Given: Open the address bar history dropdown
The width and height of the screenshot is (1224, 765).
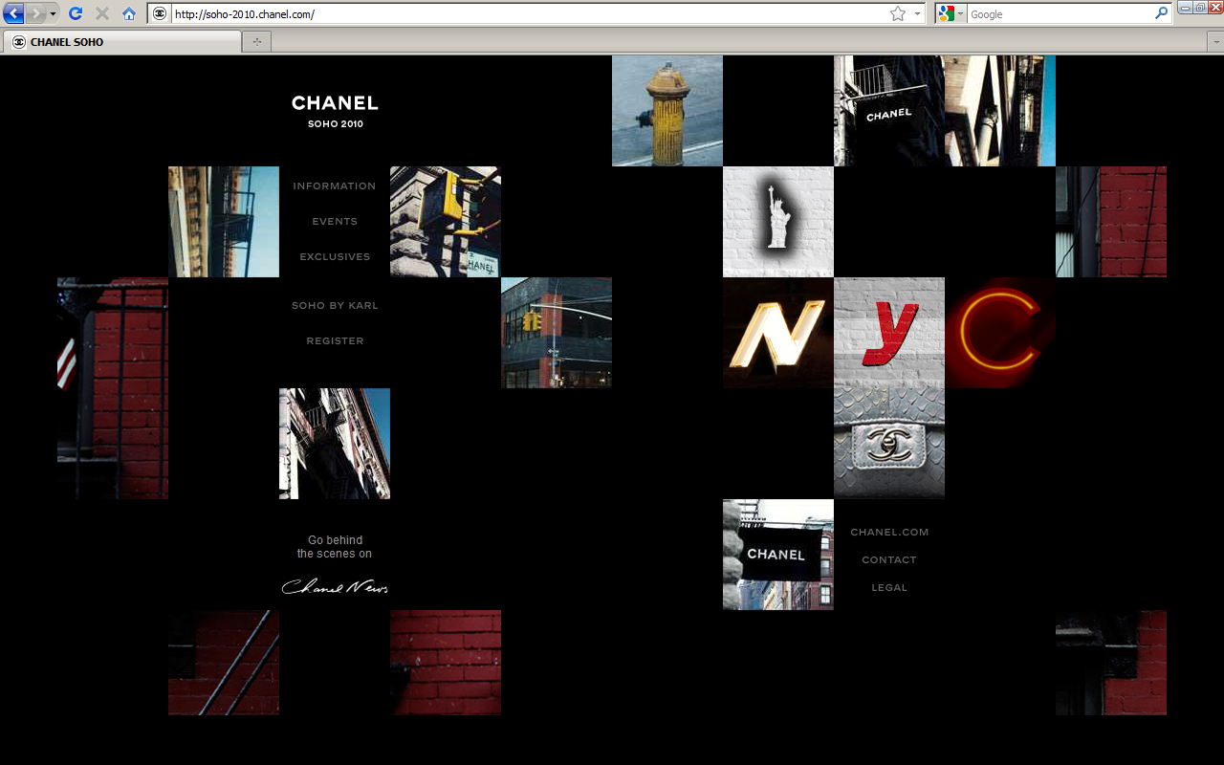Looking at the screenshot, I should [x=917, y=13].
